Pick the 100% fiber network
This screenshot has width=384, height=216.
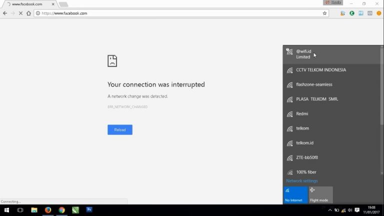(331, 171)
